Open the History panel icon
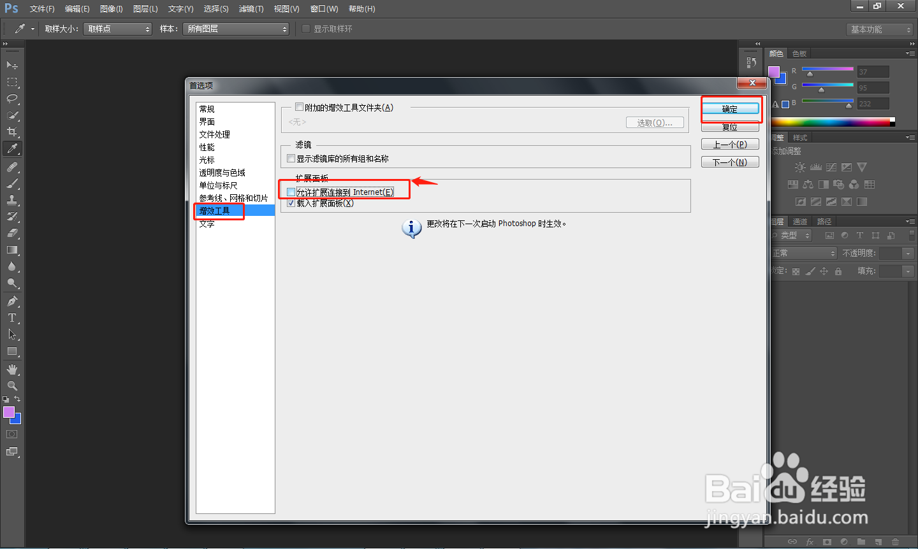The height and width of the screenshot is (549, 918). pos(752,62)
